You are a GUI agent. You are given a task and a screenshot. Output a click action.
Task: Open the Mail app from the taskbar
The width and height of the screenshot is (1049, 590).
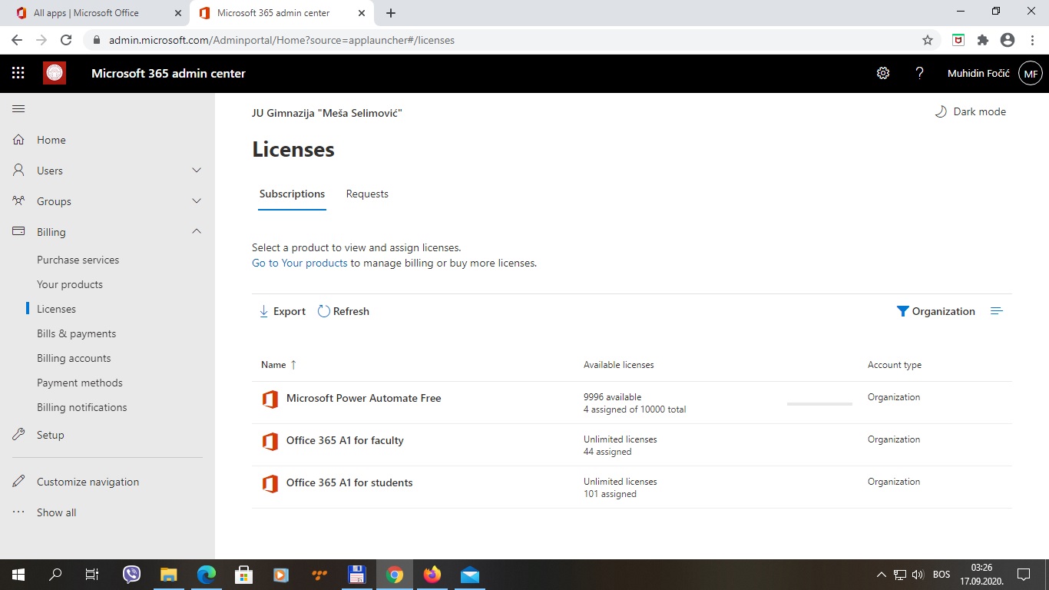(x=470, y=575)
